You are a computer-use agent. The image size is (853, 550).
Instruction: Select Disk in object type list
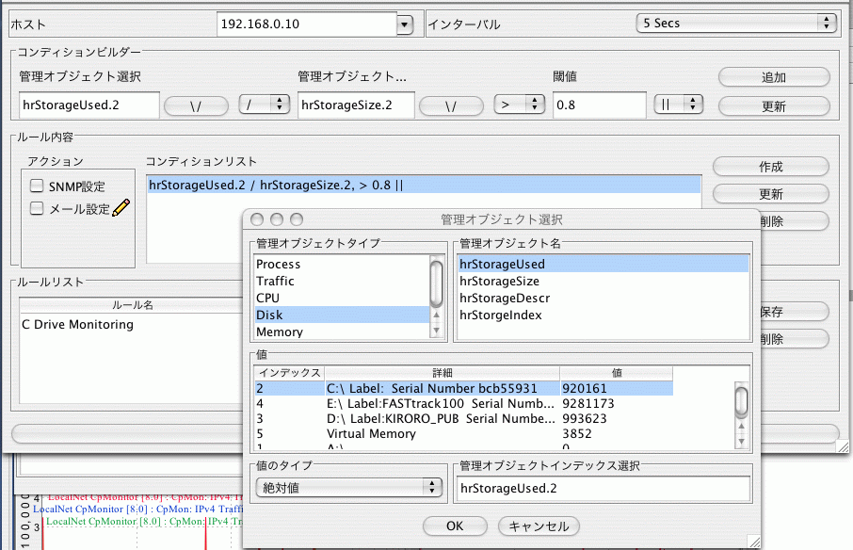[x=342, y=315]
